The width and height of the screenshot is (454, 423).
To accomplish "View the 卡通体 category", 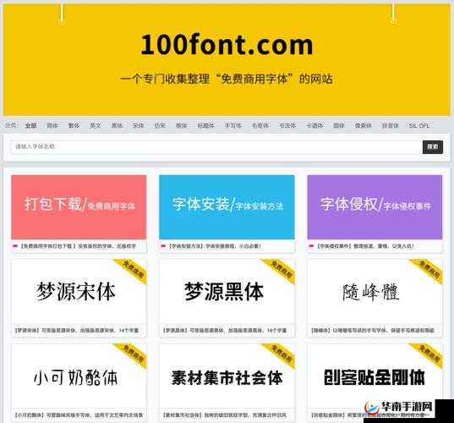I will [315, 125].
